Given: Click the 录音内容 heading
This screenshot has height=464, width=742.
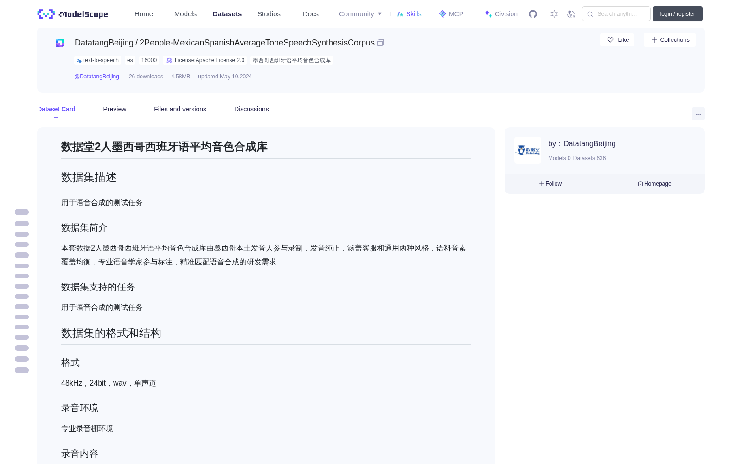Looking at the screenshot, I should pyautogui.click(x=79, y=453).
